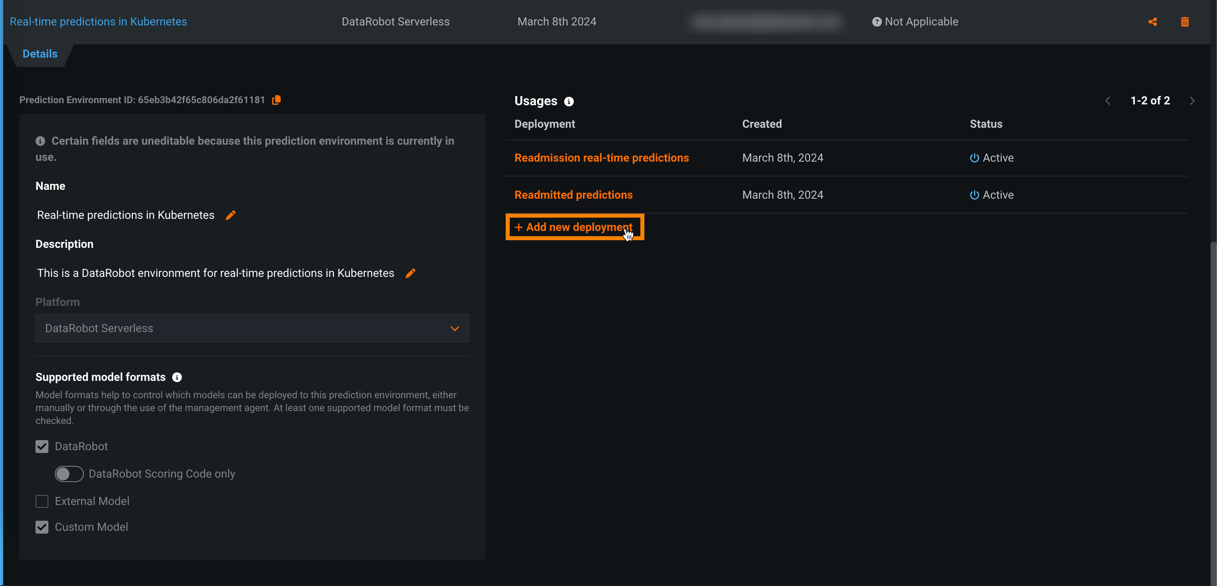Click the Supported model formats info icon
Viewport: 1217px width, 586px height.
point(177,377)
